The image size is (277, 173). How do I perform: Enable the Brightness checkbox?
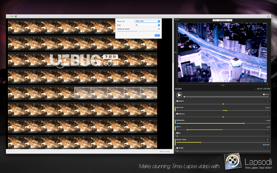tap(177, 114)
